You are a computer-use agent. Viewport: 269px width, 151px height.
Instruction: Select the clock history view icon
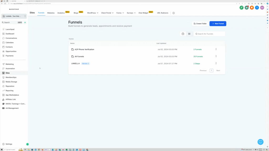click(x=183, y=34)
